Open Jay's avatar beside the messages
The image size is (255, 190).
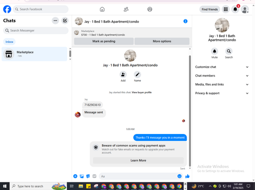[x=78, y=115]
